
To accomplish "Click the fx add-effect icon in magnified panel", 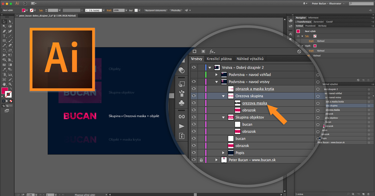I will [x=212, y=52].
